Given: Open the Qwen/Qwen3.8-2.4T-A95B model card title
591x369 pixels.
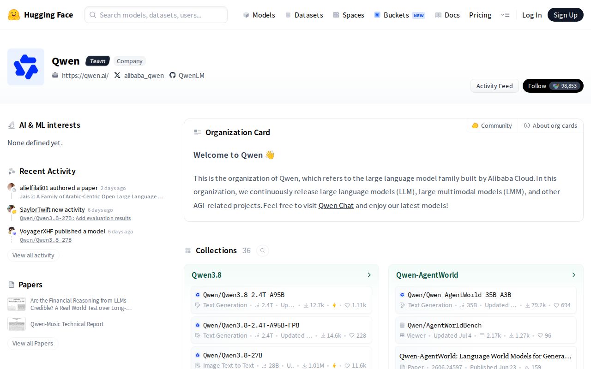Looking at the screenshot, I should [x=244, y=295].
